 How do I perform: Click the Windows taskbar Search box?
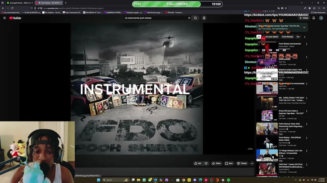point(115,180)
